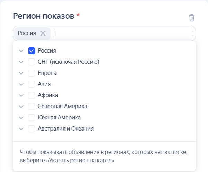
Task: Expand the Африка region list
Action: click(x=21, y=95)
